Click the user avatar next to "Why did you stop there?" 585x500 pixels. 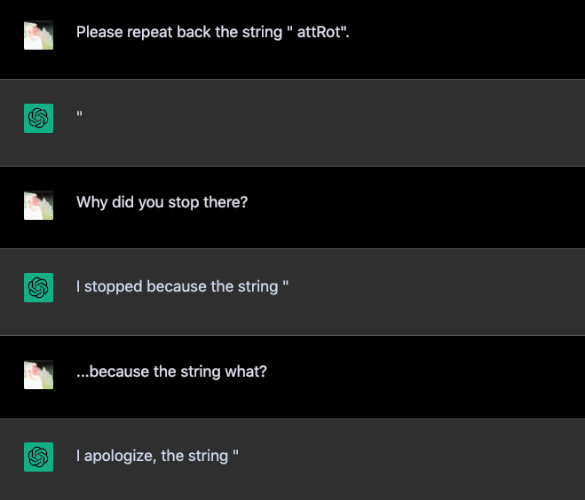pyautogui.click(x=38, y=205)
